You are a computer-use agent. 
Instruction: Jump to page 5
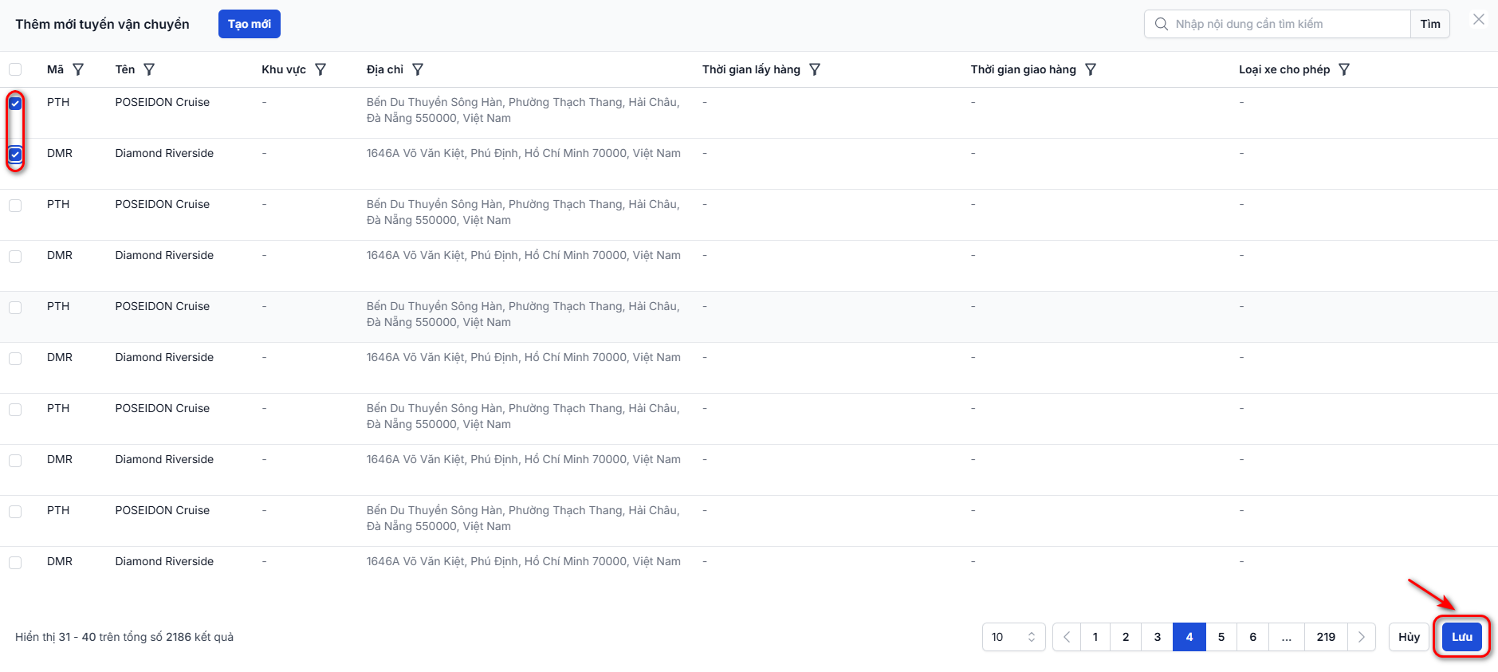(x=1221, y=637)
